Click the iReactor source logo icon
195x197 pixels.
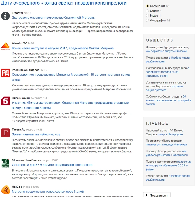(x=5, y=16)
